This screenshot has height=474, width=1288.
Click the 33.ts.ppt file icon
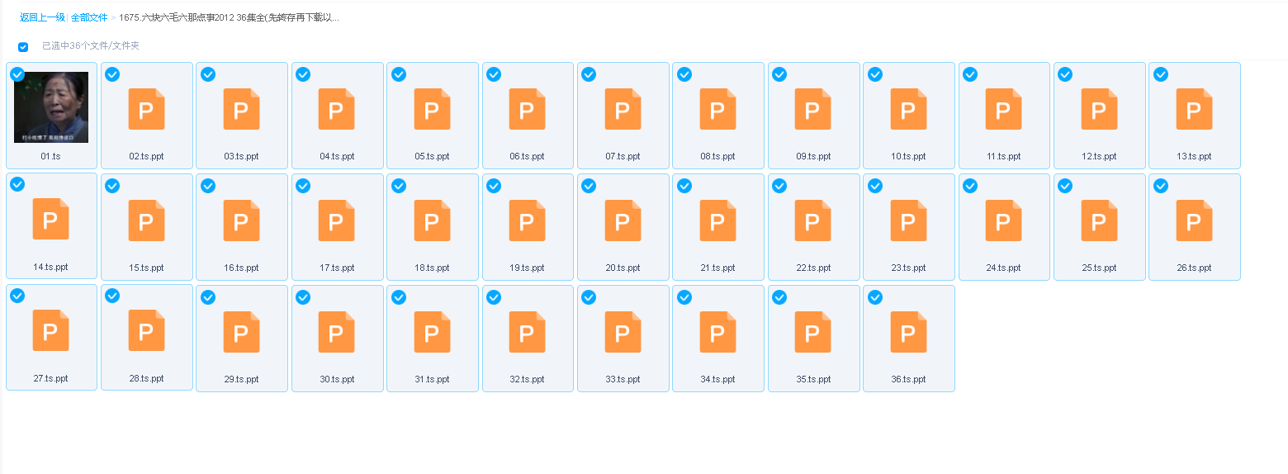[623, 332]
